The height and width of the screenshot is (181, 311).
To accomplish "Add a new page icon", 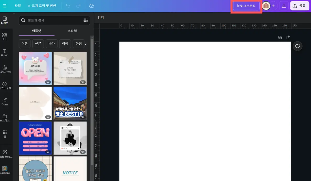I will [288, 37].
